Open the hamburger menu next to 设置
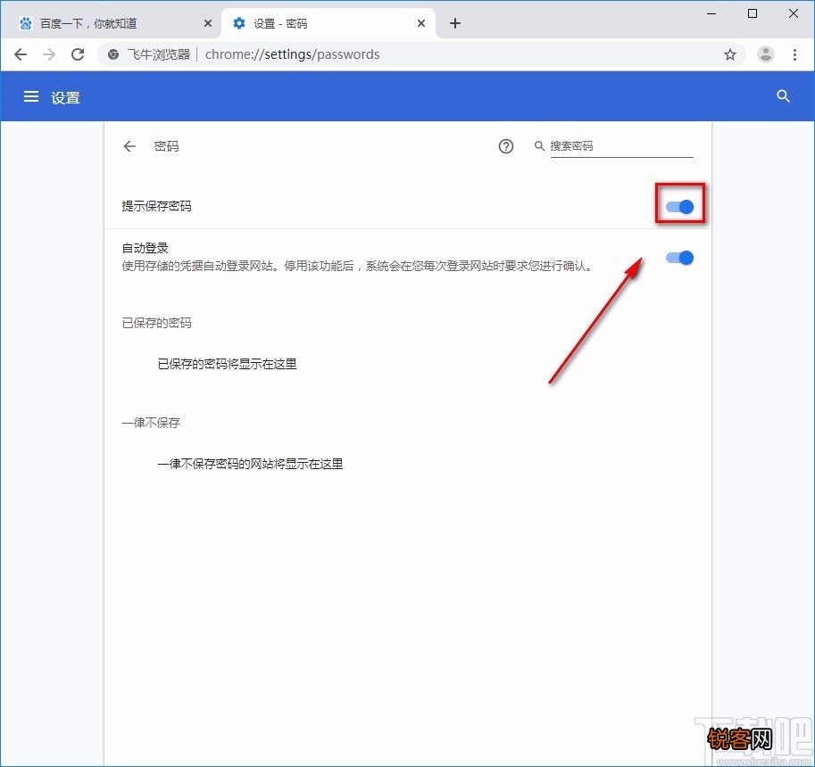The width and height of the screenshot is (815, 767). tap(31, 96)
